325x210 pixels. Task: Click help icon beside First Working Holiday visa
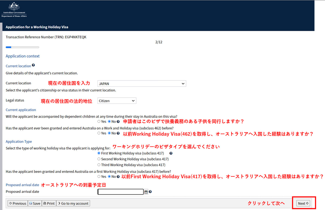coord(171,153)
